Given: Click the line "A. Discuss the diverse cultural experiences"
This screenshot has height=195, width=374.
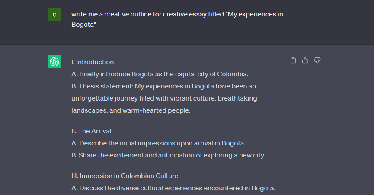Looking at the screenshot, I should [173, 188].
